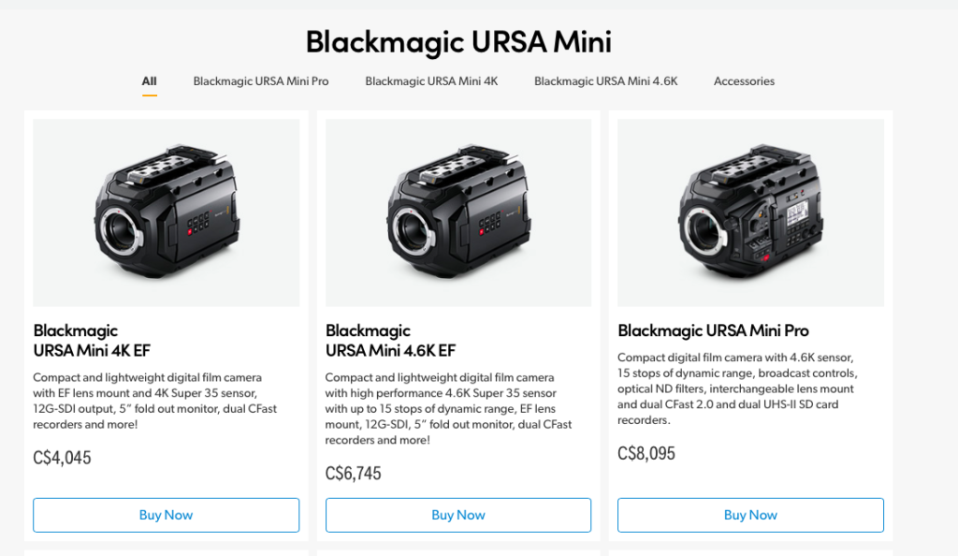Hit Buy Now under URSA Mini Pro
This screenshot has width=958, height=556.
tap(750, 515)
